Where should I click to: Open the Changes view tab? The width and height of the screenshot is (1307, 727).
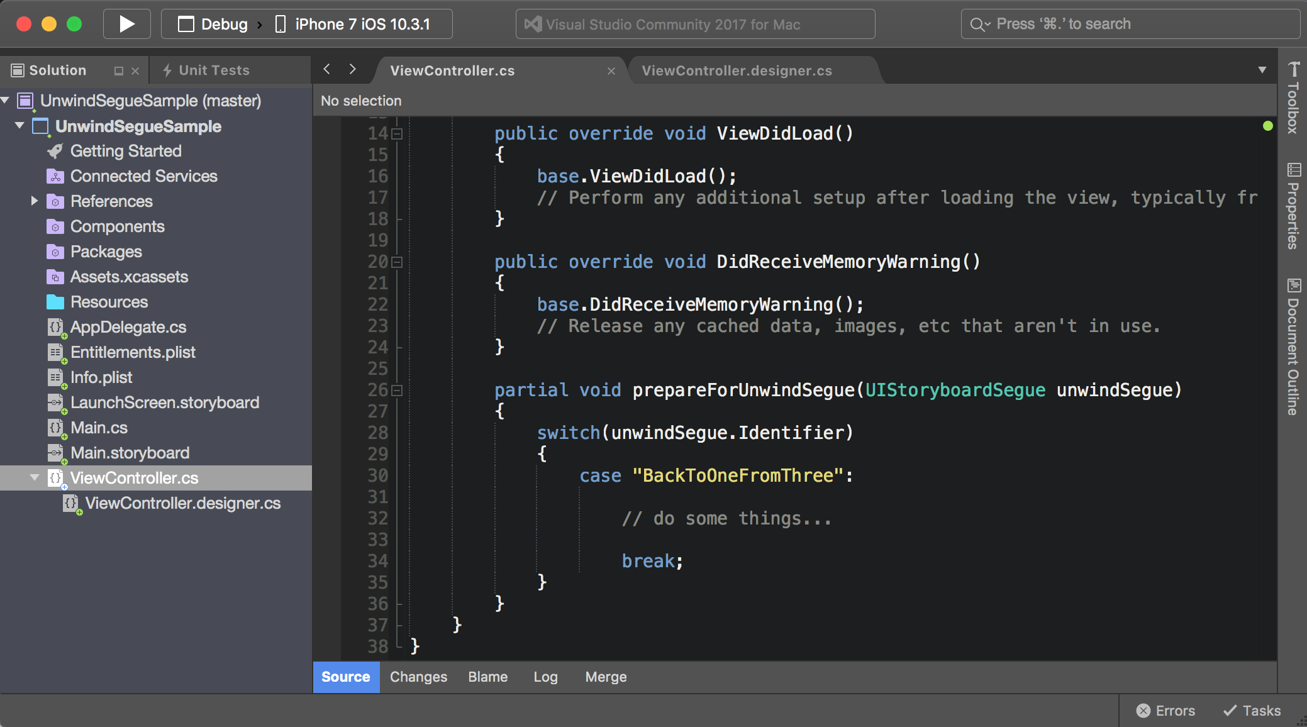418,677
